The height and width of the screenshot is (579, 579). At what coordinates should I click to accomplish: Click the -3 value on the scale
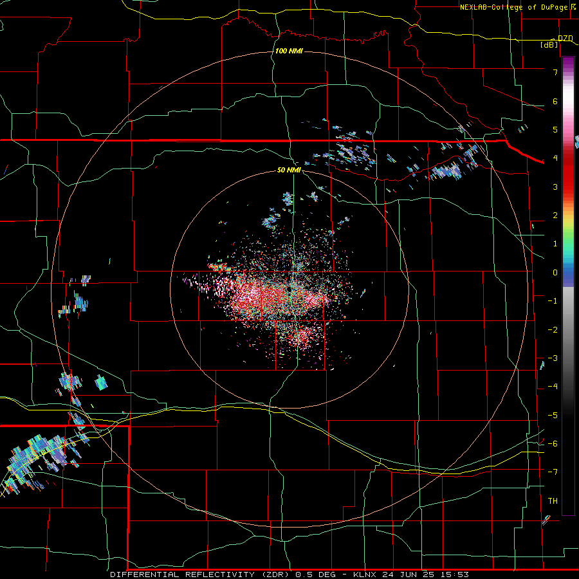pyautogui.click(x=553, y=358)
